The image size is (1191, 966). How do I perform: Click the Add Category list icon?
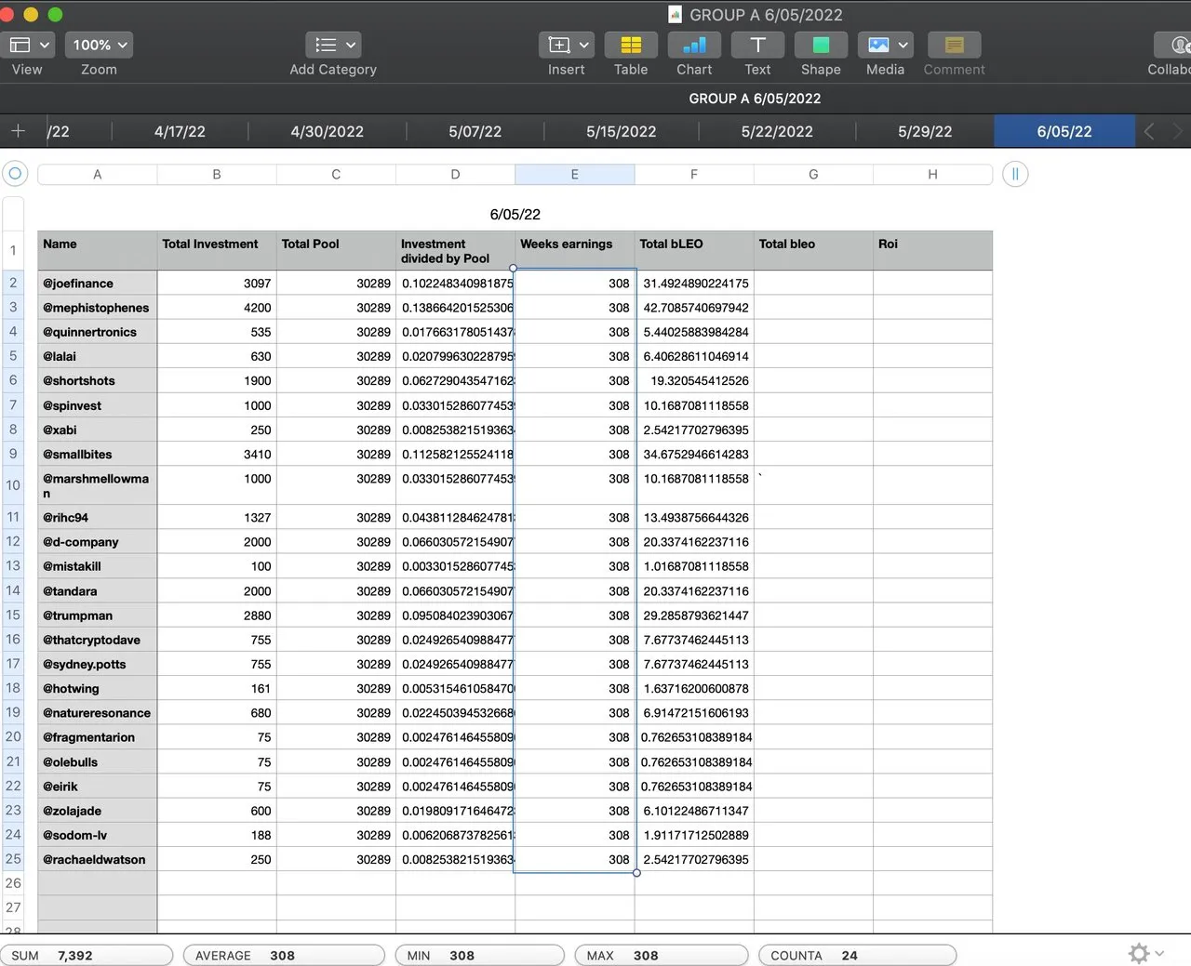(x=326, y=45)
